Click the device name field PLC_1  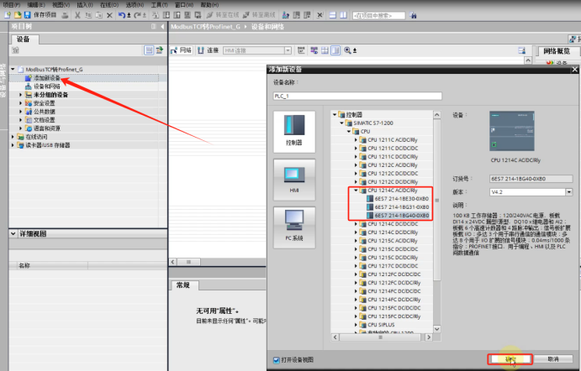tap(357, 97)
